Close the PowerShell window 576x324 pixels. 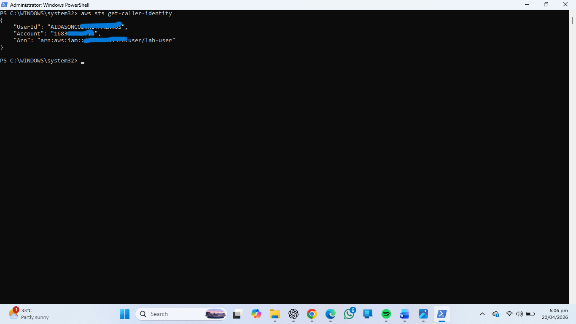point(566,5)
